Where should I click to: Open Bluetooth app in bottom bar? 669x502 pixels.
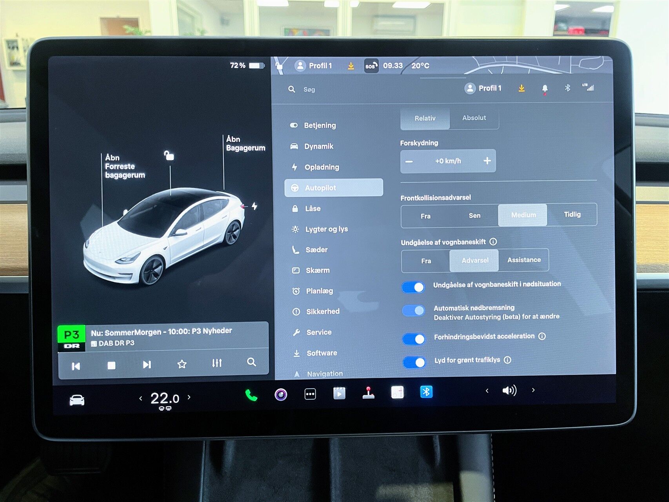pyautogui.click(x=426, y=392)
